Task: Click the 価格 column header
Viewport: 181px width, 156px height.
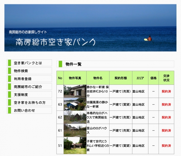Action: pyautogui.click(x=154, y=78)
